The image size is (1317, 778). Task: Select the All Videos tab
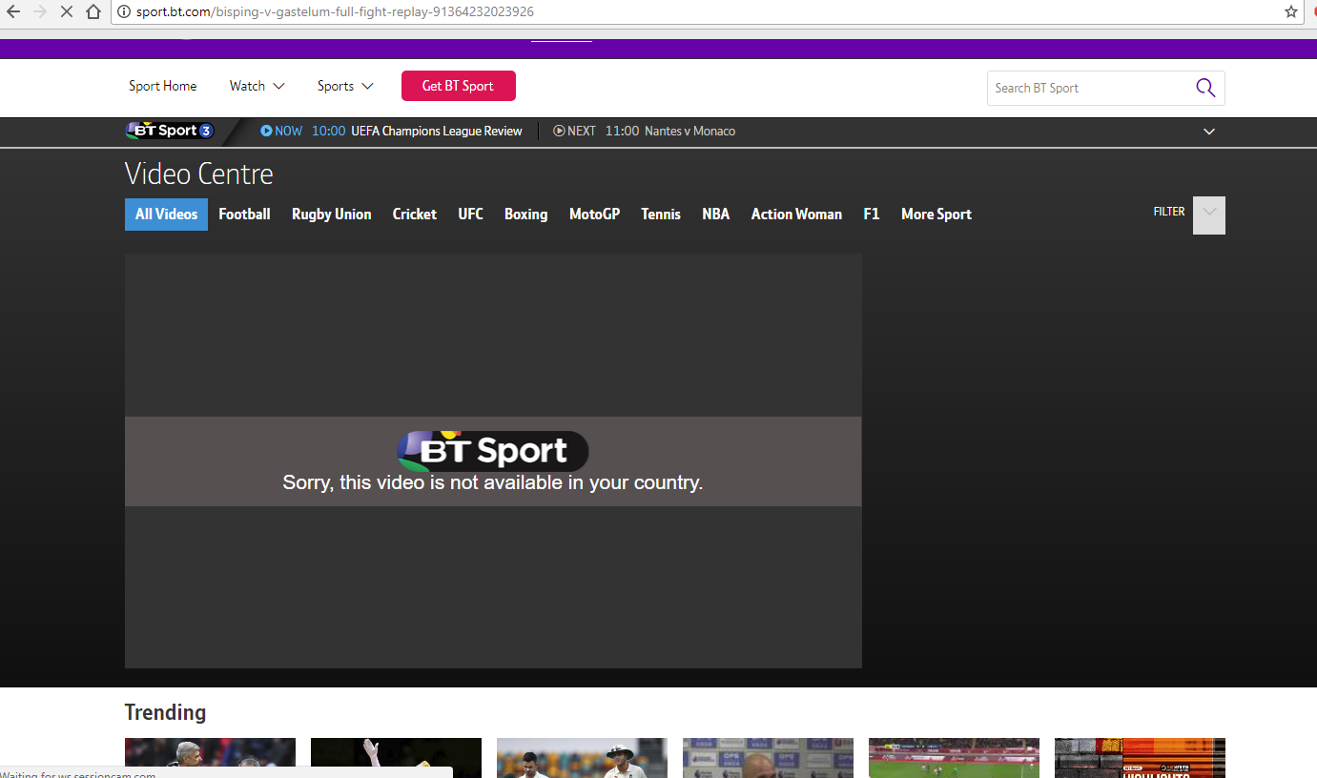(166, 215)
